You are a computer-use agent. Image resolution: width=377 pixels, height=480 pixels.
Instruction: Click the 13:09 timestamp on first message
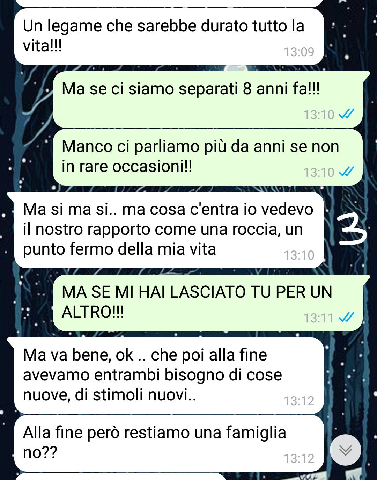(x=299, y=52)
